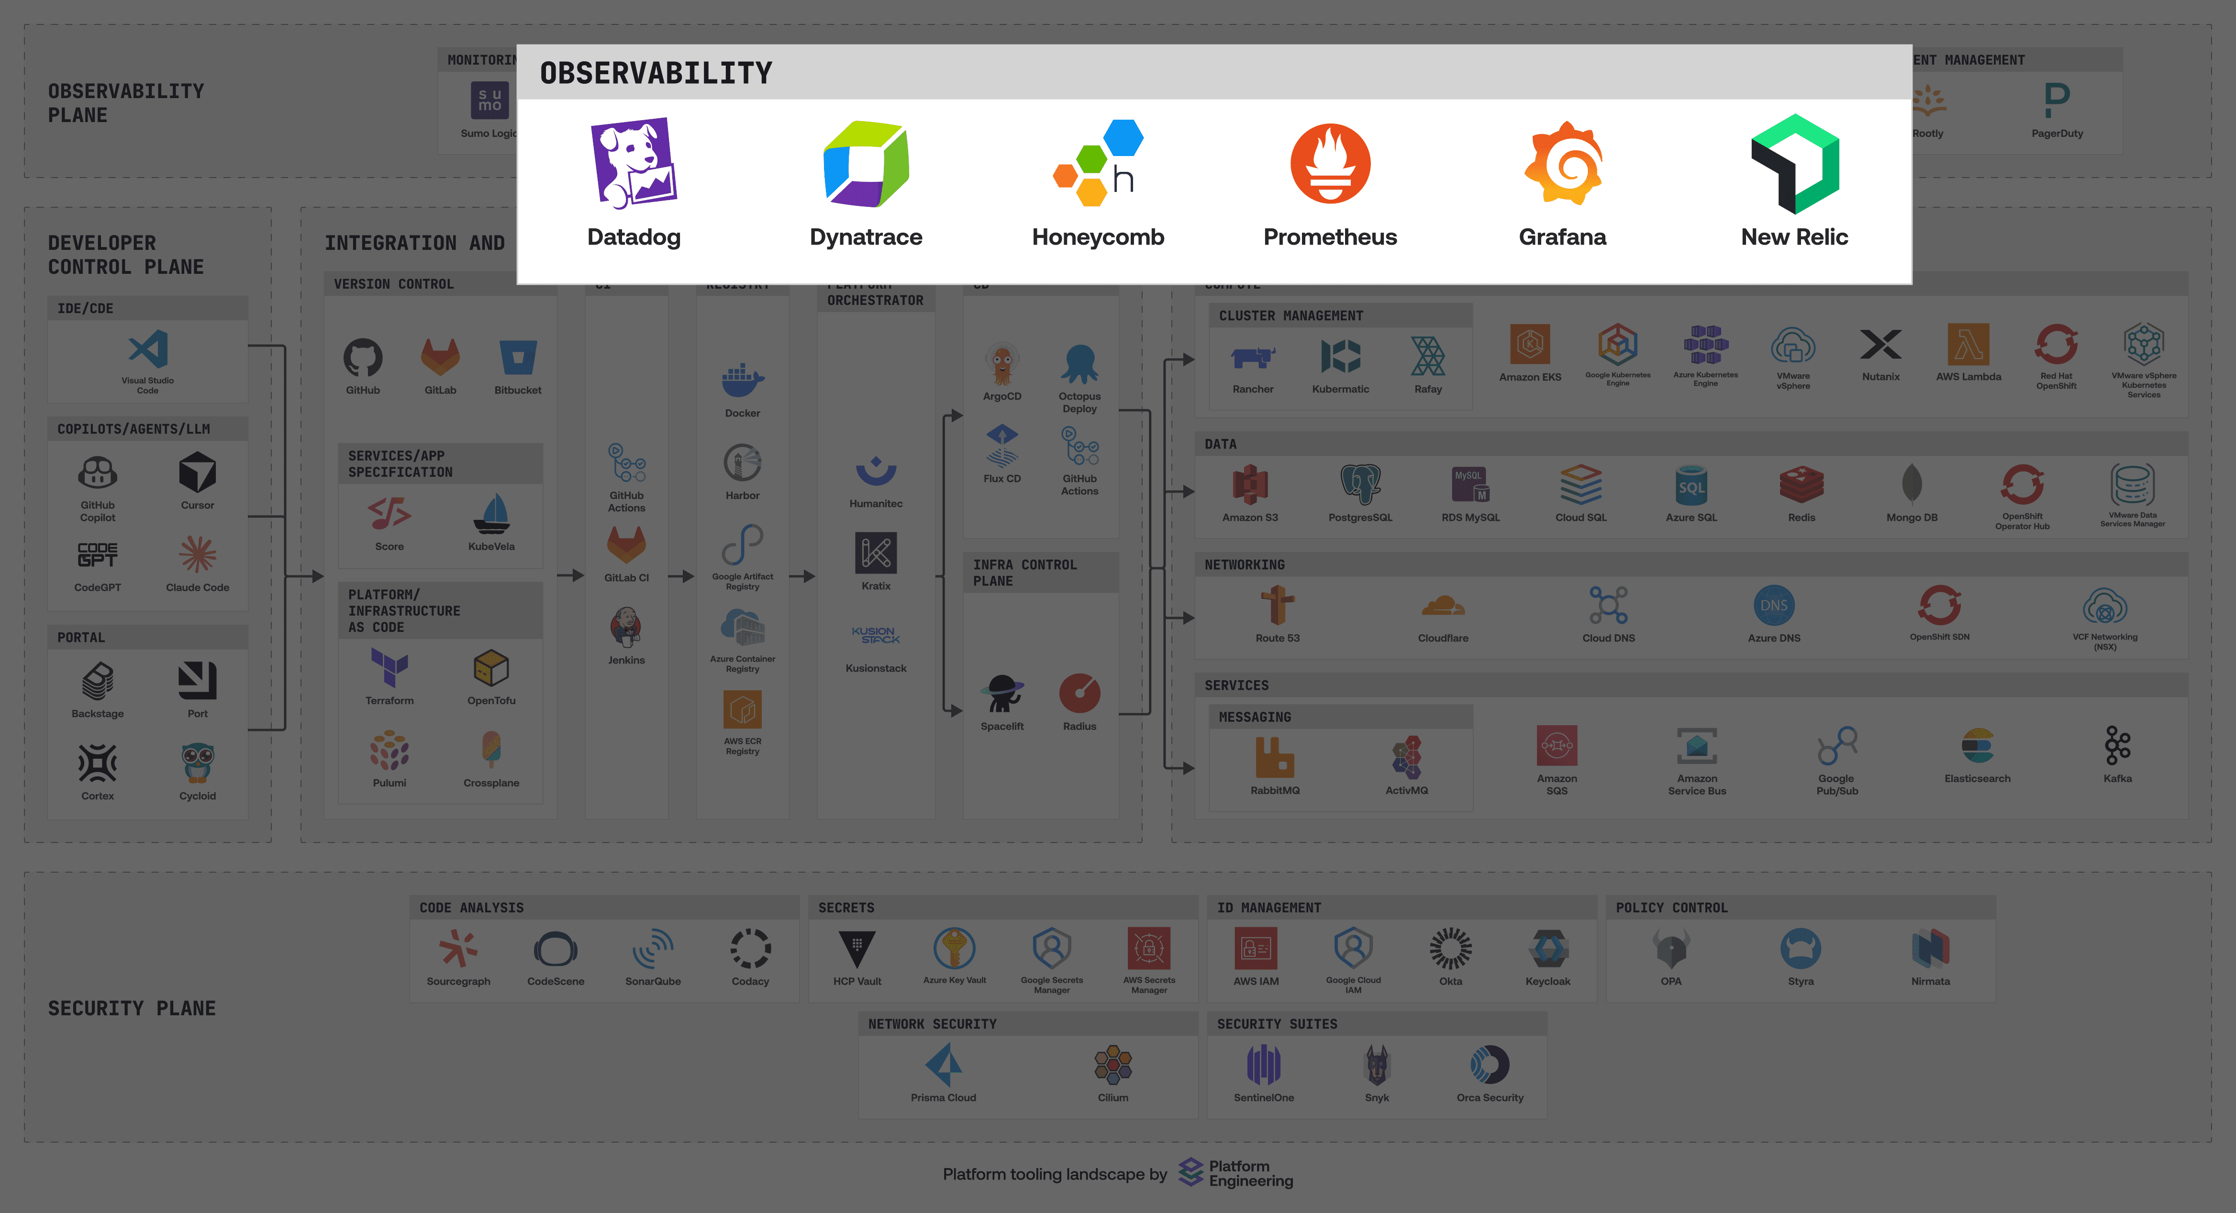Open the Prometheus flame icon
The width and height of the screenshot is (2236, 1213).
tap(1330, 163)
